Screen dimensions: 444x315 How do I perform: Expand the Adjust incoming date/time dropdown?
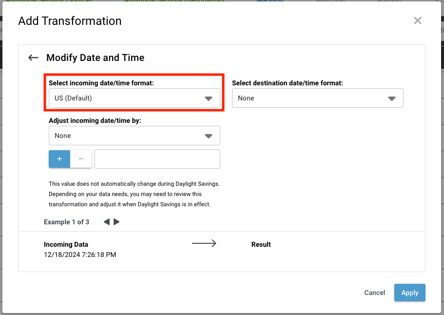point(134,136)
